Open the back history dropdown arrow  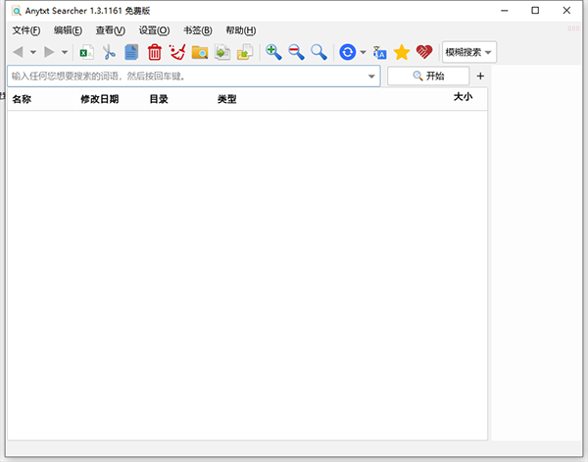click(33, 53)
